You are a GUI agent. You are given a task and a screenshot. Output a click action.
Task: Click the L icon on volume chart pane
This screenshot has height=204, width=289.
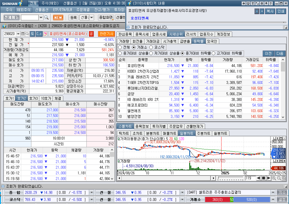tap(275, 161)
